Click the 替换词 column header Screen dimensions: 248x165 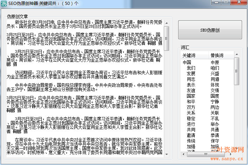tap(221, 55)
